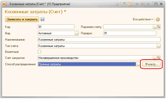Search the Счет закрытия field via magnifier
This screenshot has height=99, width=166.
(159, 58)
